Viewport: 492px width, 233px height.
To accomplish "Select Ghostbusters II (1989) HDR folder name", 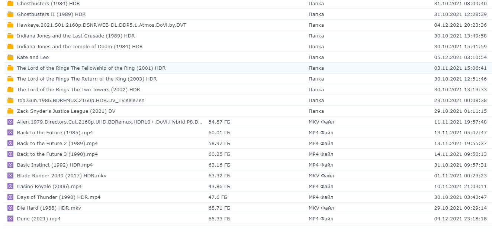I will click(x=51, y=14).
